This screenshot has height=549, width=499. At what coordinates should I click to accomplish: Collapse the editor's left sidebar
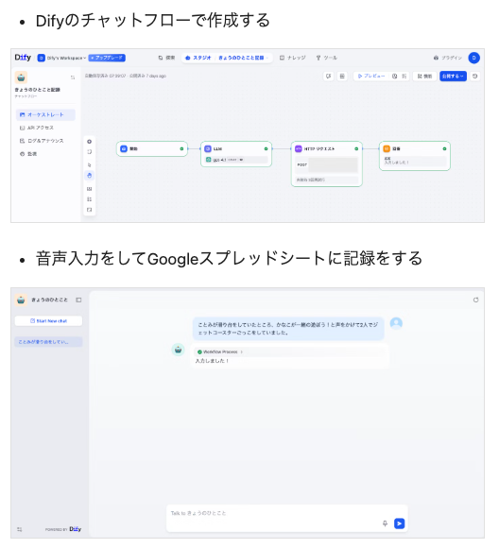73,77
